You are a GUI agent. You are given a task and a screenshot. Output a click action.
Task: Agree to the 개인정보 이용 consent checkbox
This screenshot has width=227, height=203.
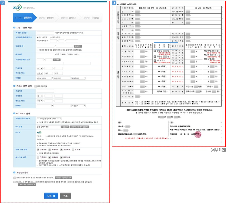coord(14,178)
